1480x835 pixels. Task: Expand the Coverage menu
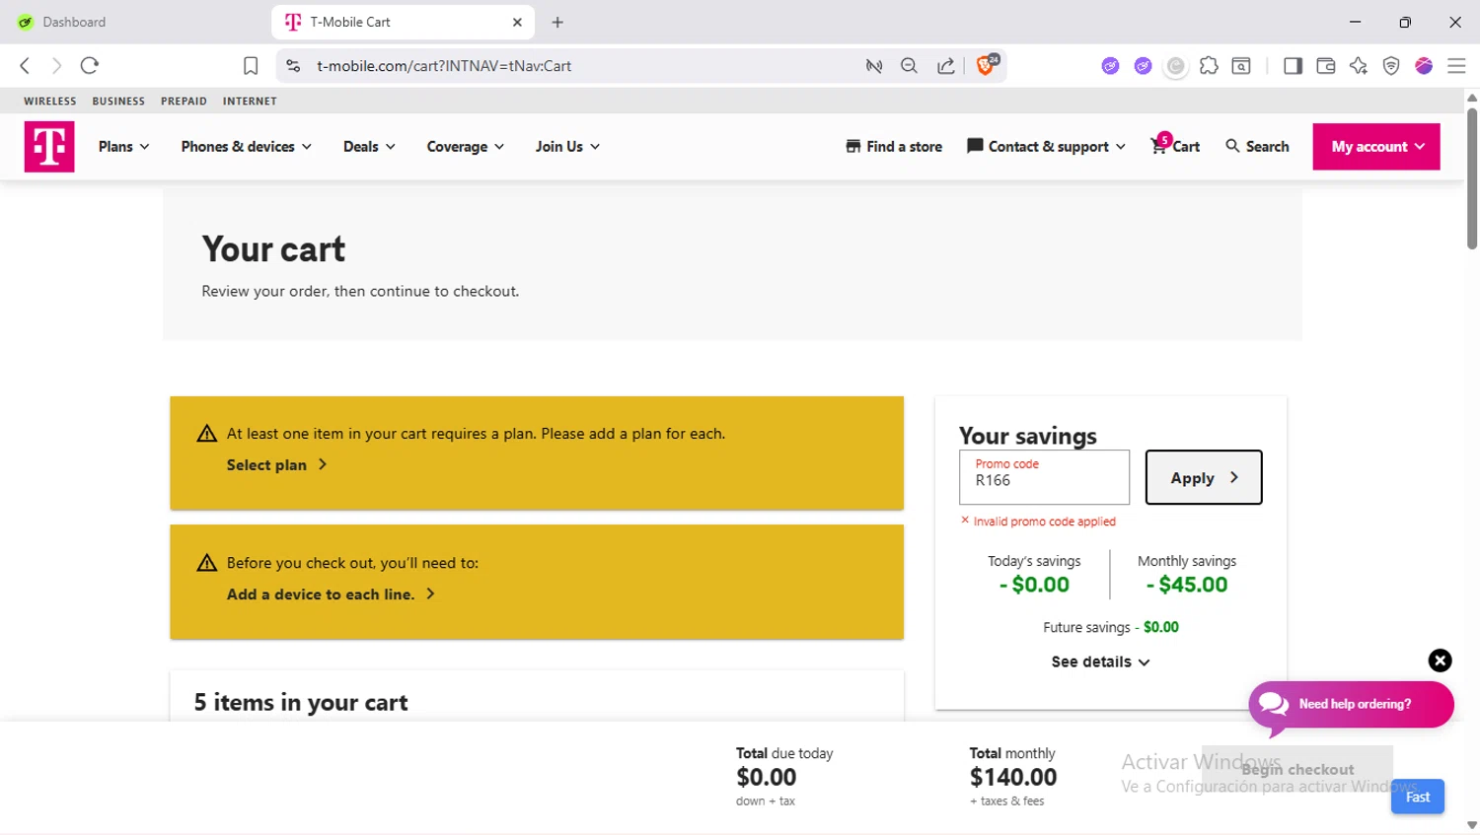click(x=466, y=146)
